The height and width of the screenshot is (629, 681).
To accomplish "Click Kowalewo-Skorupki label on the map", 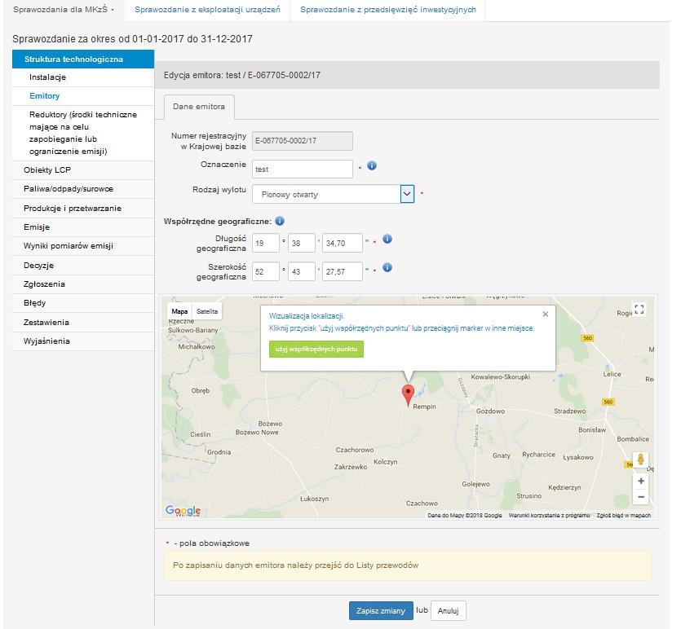I will pyautogui.click(x=500, y=377).
